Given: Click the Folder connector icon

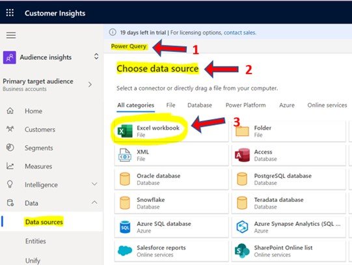Looking at the screenshot, I should tap(242, 132).
